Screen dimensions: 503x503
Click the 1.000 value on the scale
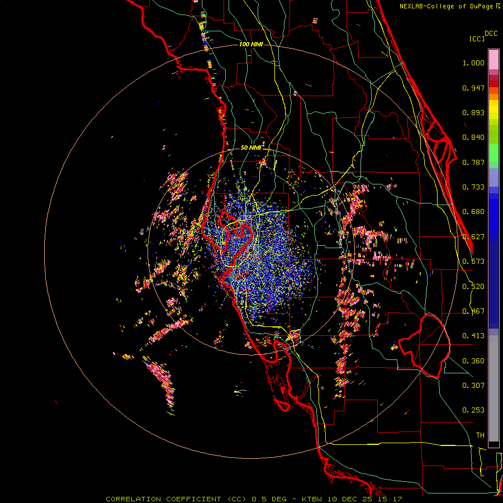(473, 63)
